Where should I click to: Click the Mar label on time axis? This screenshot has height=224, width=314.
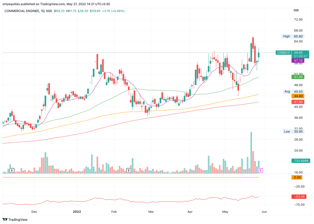150,211
